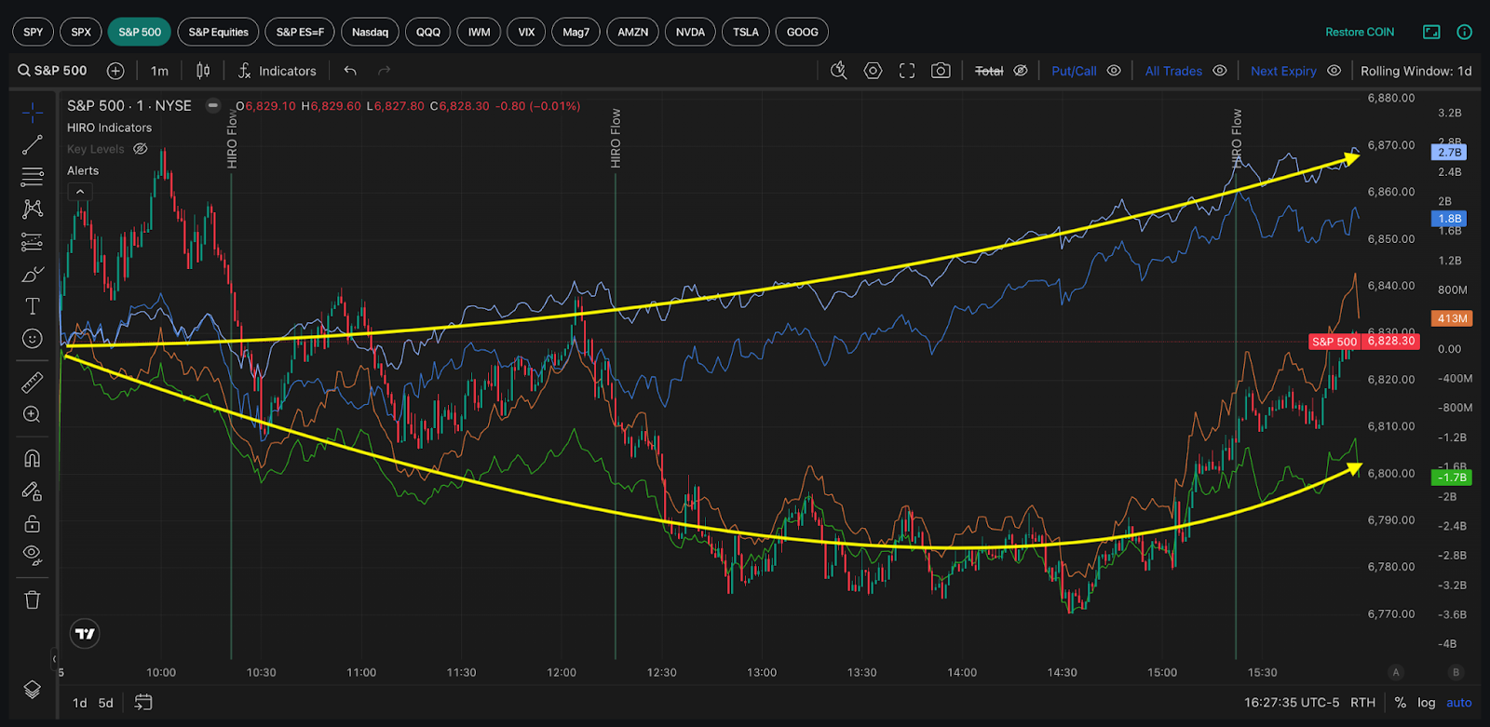This screenshot has width=1490, height=727.
Task: Click the TradingView logo badge
Action: coord(85,634)
